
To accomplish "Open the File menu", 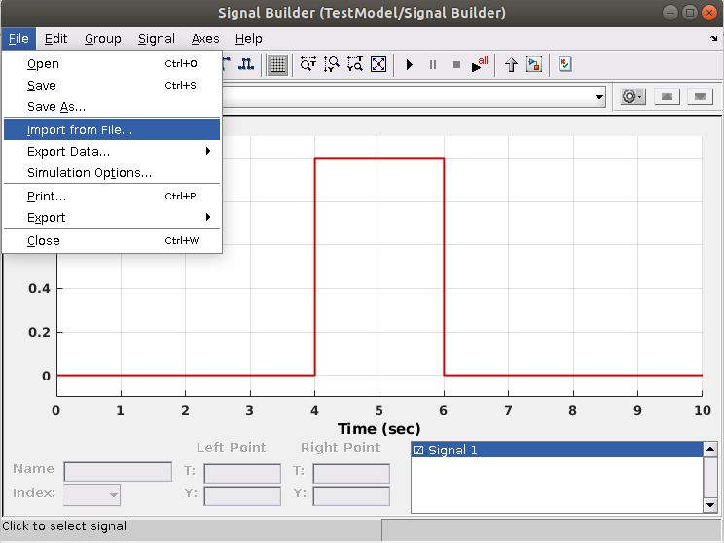I will click(18, 39).
